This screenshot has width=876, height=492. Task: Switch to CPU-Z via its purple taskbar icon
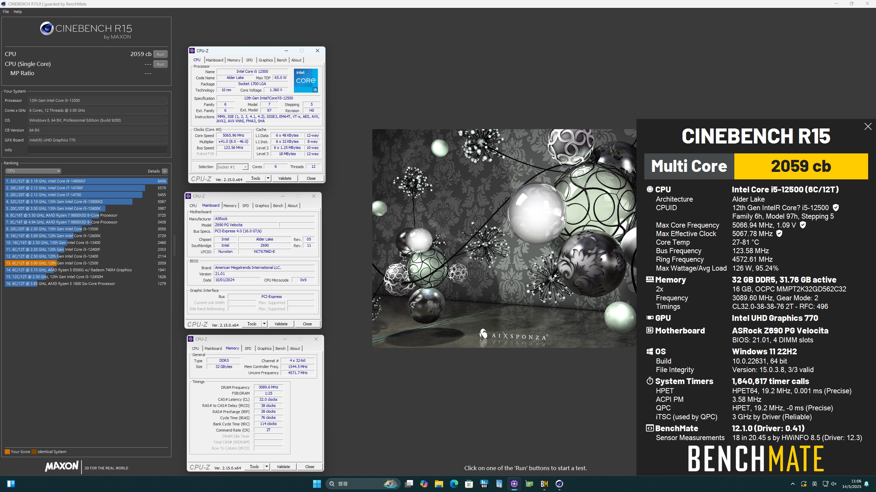[x=514, y=484]
